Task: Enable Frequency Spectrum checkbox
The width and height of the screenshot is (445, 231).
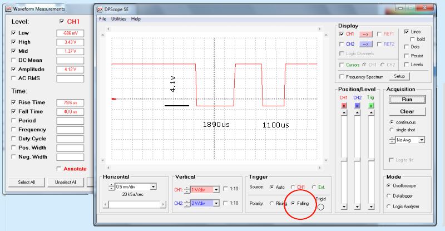Action: (x=342, y=77)
